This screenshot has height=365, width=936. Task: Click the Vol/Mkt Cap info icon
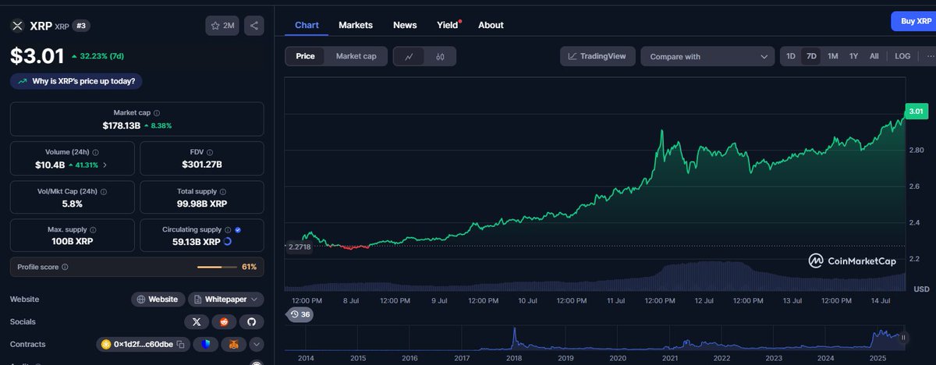pyautogui.click(x=103, y=191)
